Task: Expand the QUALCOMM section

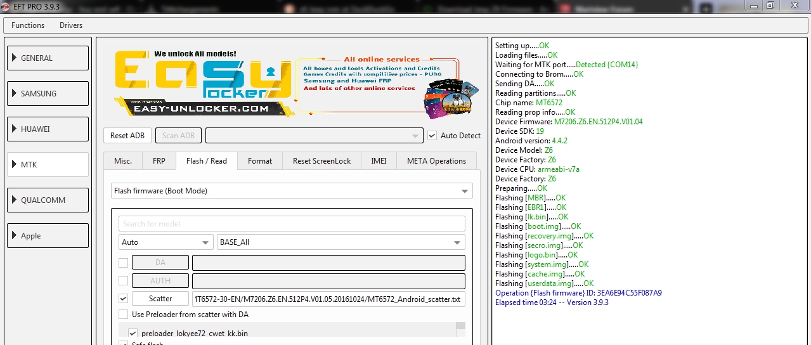Action: coord(48,200)
